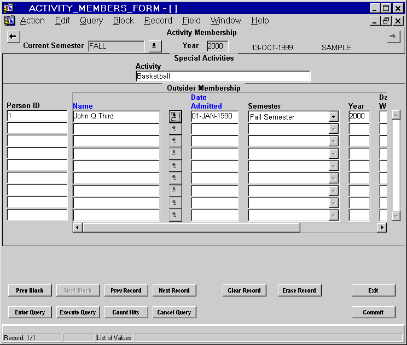
Task: Click the Erase Record button
Action: click(299, 290)
